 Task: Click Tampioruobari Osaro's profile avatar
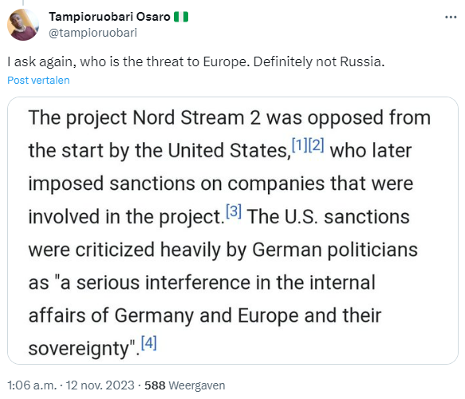tap(23, 25)
